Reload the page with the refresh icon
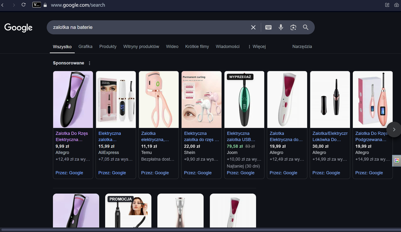401x232 pixels. [x=24, y=5]
